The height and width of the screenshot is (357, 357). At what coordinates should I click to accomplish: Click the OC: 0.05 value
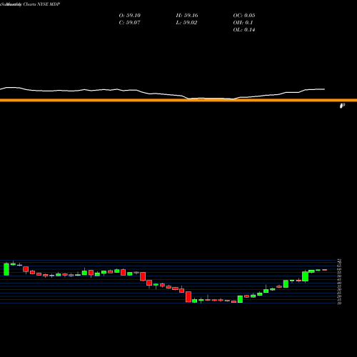coord(244,16)
